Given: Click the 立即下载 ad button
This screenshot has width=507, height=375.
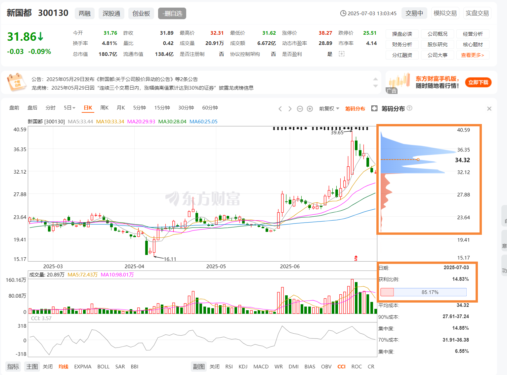Looking at the screenshot, I should (x=478, y=82).
